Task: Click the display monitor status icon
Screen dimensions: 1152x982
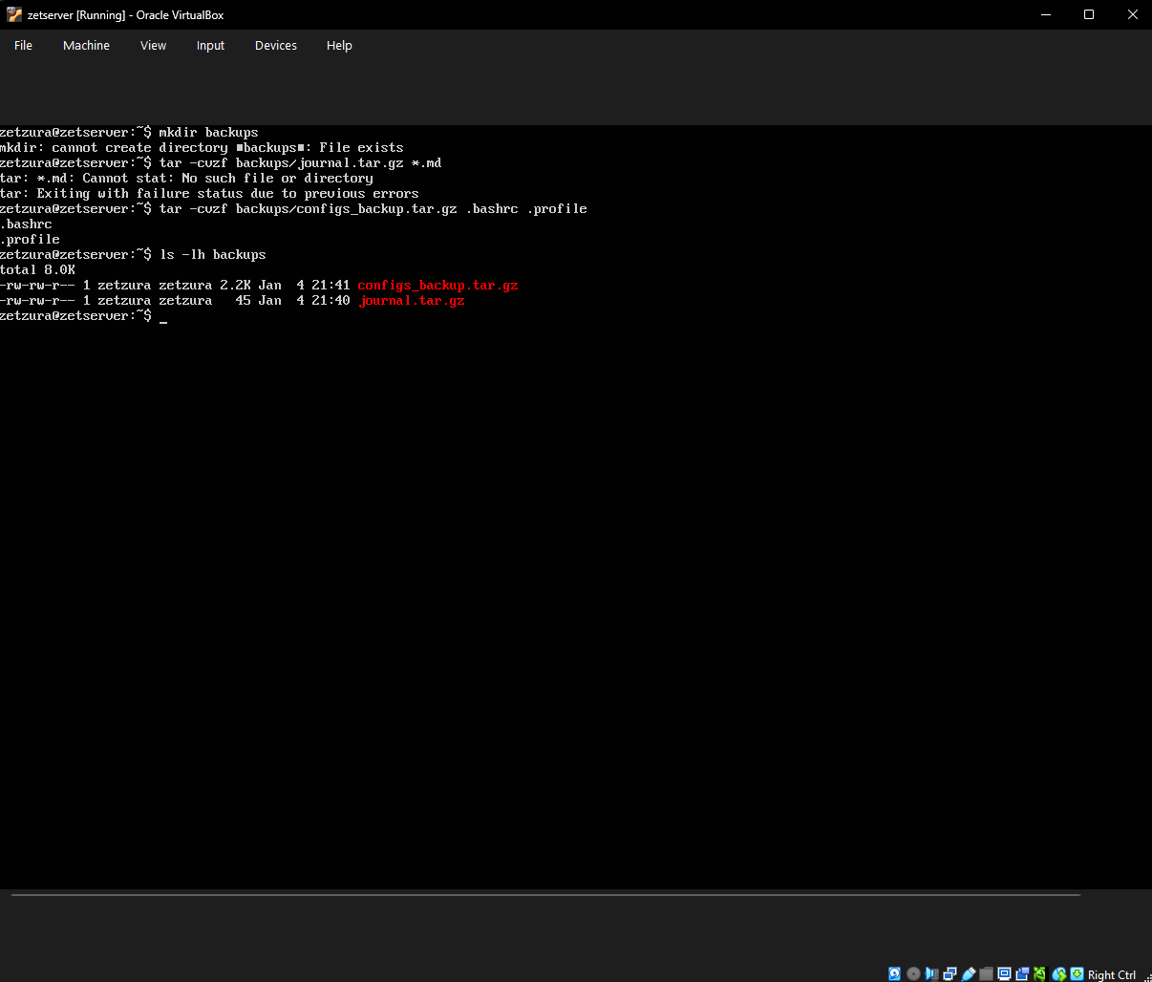Action: (x=1005, y=974)
